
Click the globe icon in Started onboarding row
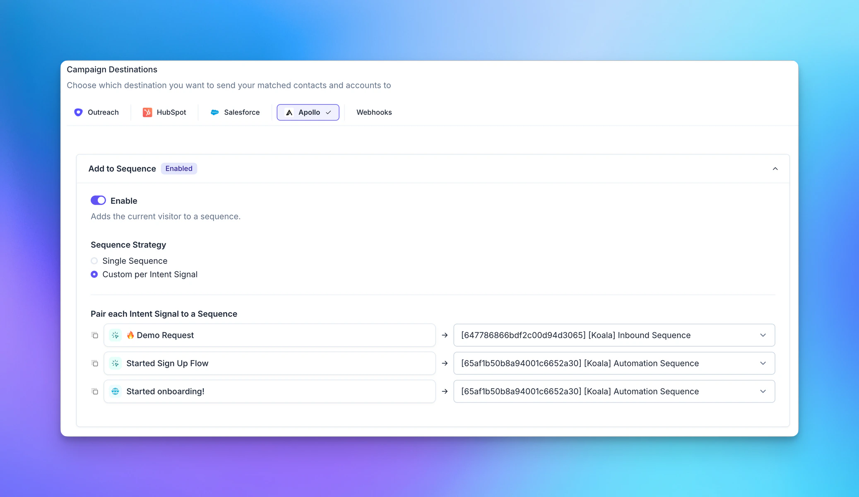(x=115, y=391)
